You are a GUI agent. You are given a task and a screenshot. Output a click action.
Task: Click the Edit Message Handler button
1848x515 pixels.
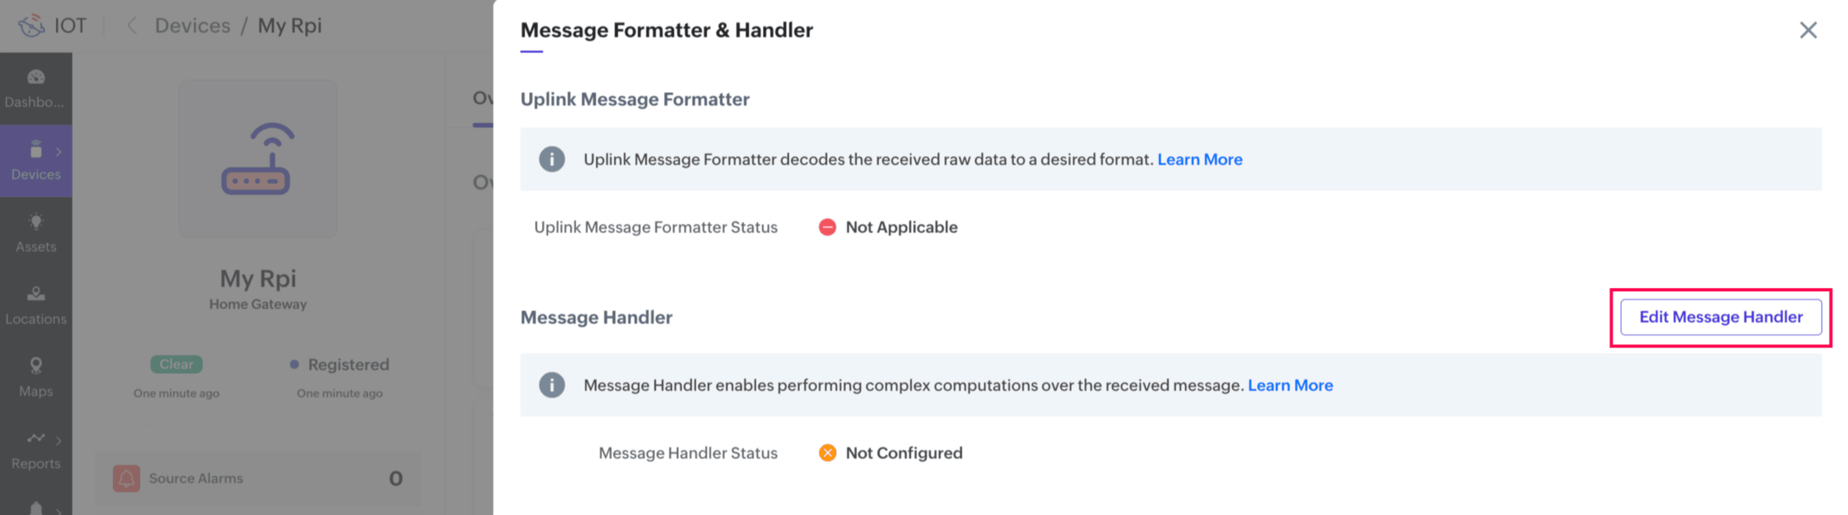[x=1720, y=317]
